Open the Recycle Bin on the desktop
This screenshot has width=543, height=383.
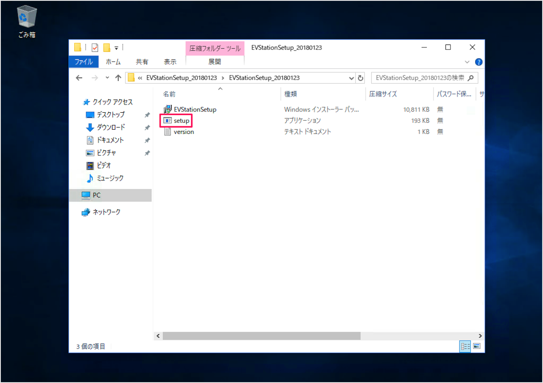(x=27, y=21)
